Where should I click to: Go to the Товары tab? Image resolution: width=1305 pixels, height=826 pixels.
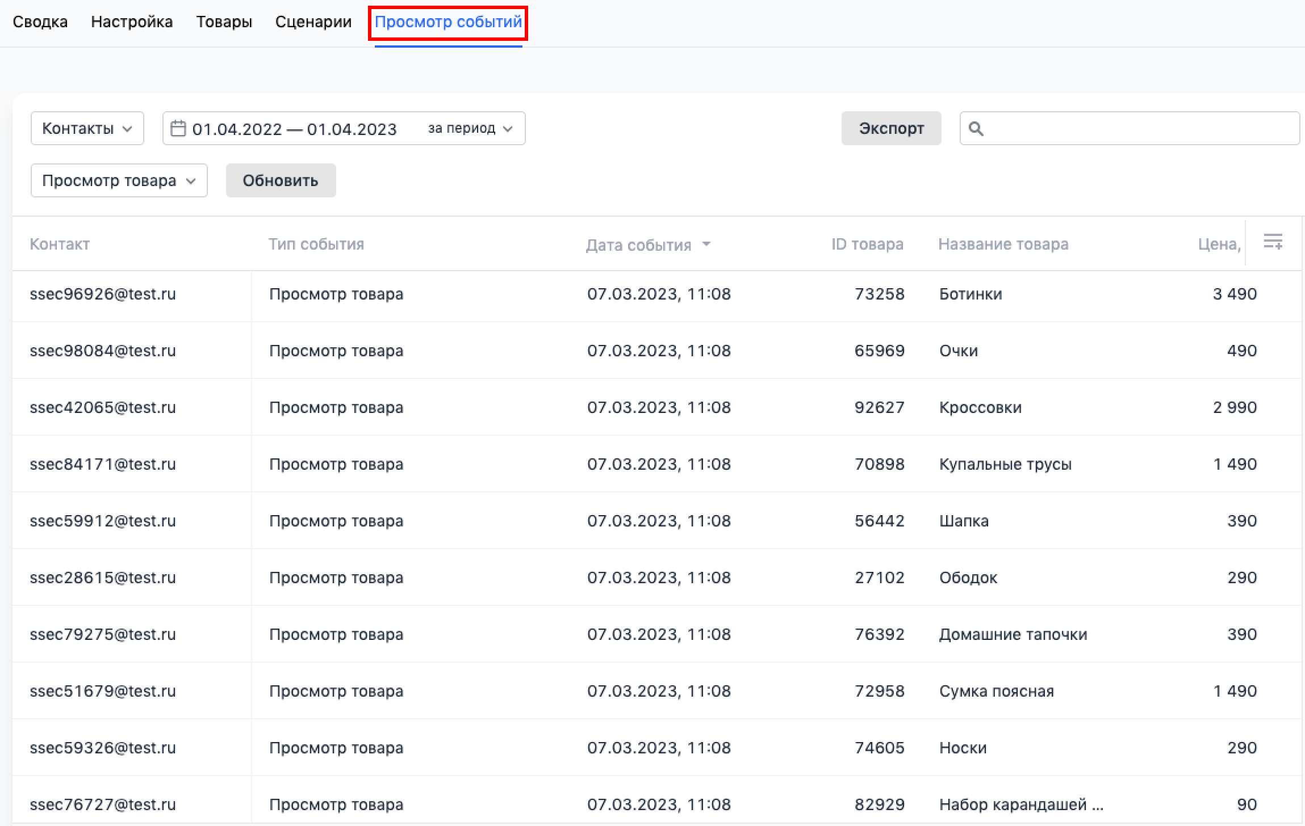coord(224,22)
